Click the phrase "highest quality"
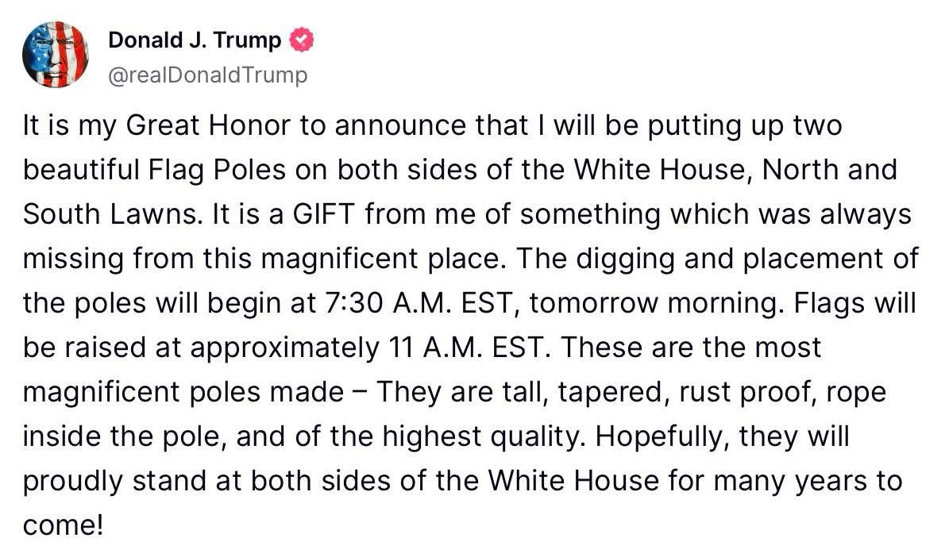Image resolution: width=945 pixels, height=557 pixels. point(484,436)
